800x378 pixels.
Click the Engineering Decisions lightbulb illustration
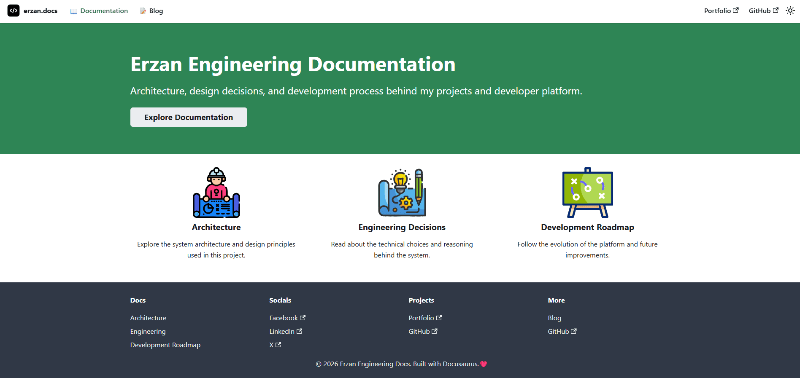(x=402, y=193)
